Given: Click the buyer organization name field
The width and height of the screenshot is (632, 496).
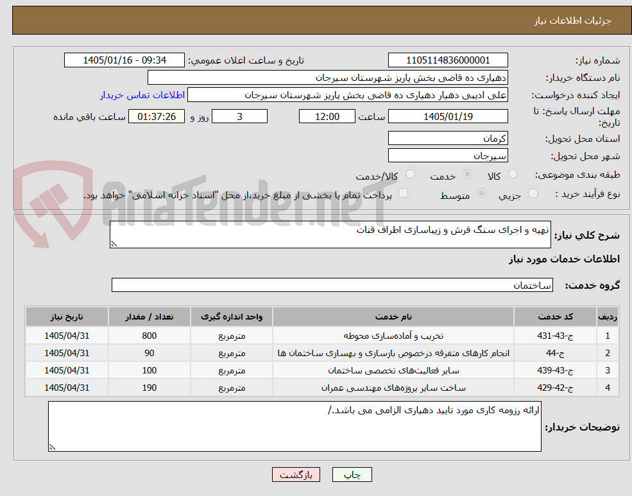Looking at the screenshot, I should (328, 78).
